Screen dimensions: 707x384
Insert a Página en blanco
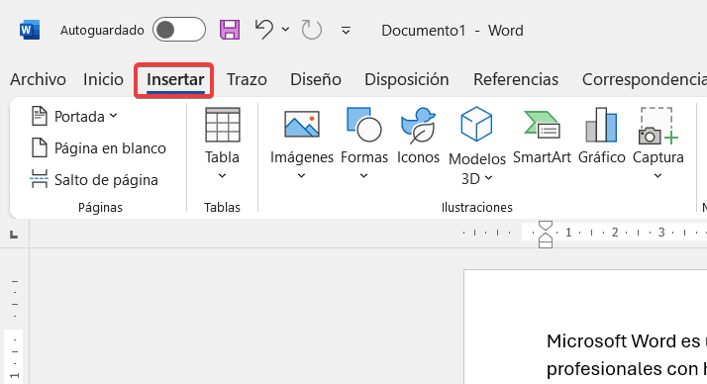point(98,148)
